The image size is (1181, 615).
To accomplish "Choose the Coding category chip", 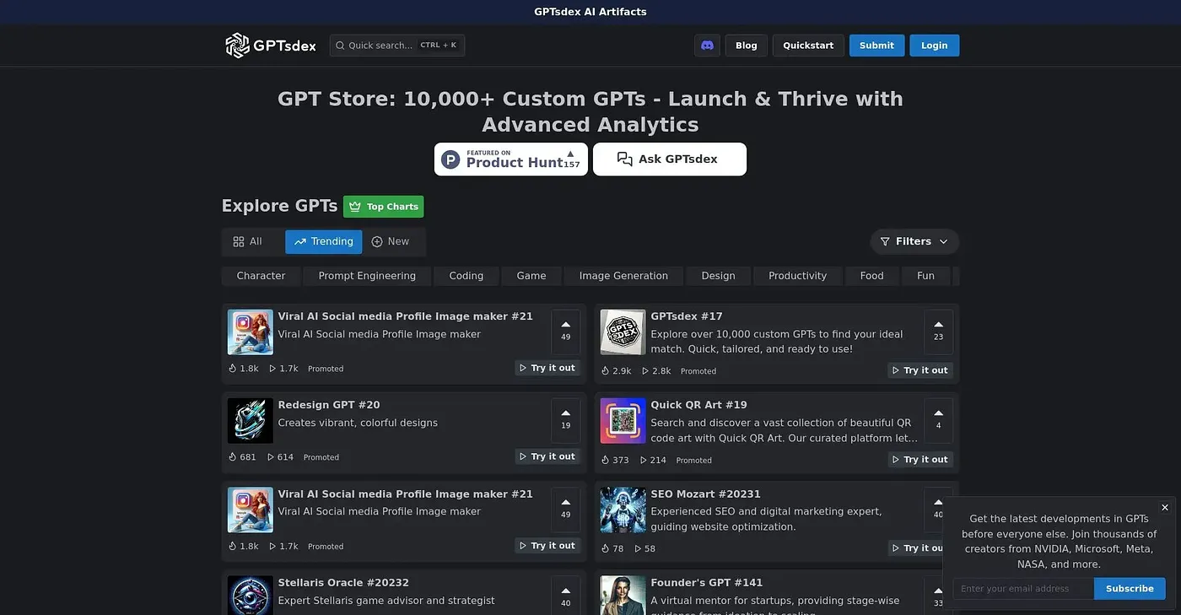I will click(x=466, y=276).
